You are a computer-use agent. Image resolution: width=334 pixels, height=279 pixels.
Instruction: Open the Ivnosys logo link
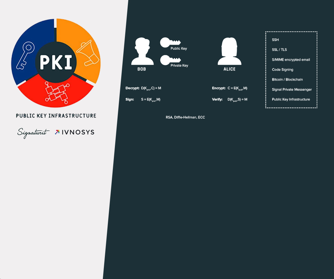click(x=75, y=132)
